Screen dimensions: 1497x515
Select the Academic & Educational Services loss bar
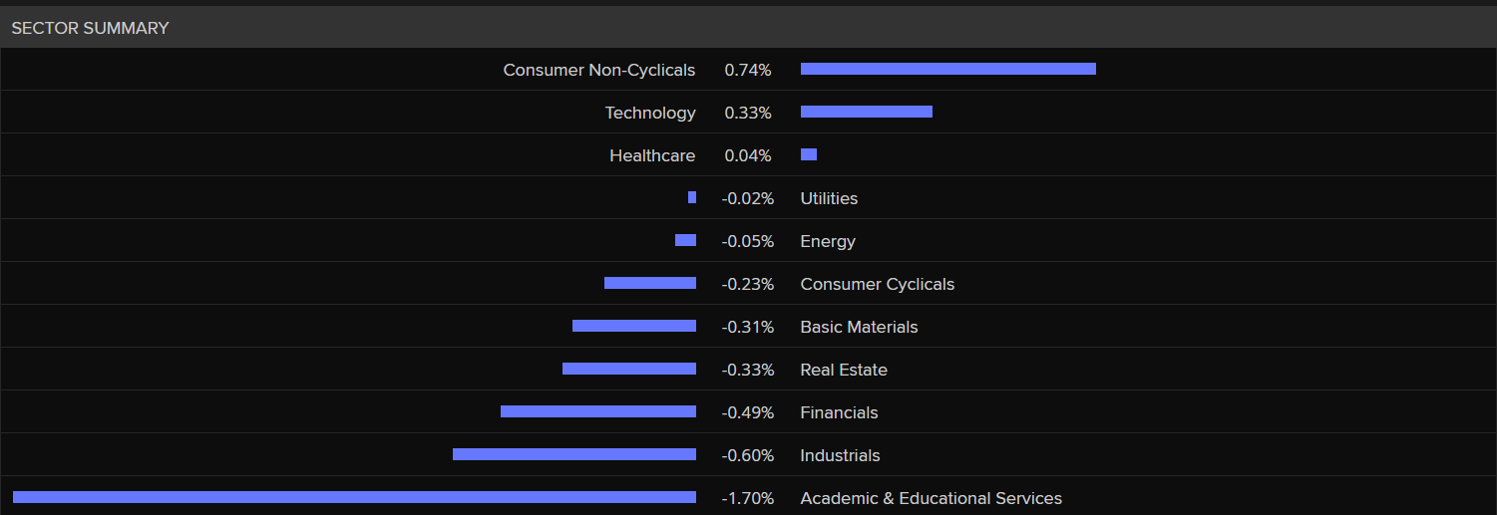354,497
